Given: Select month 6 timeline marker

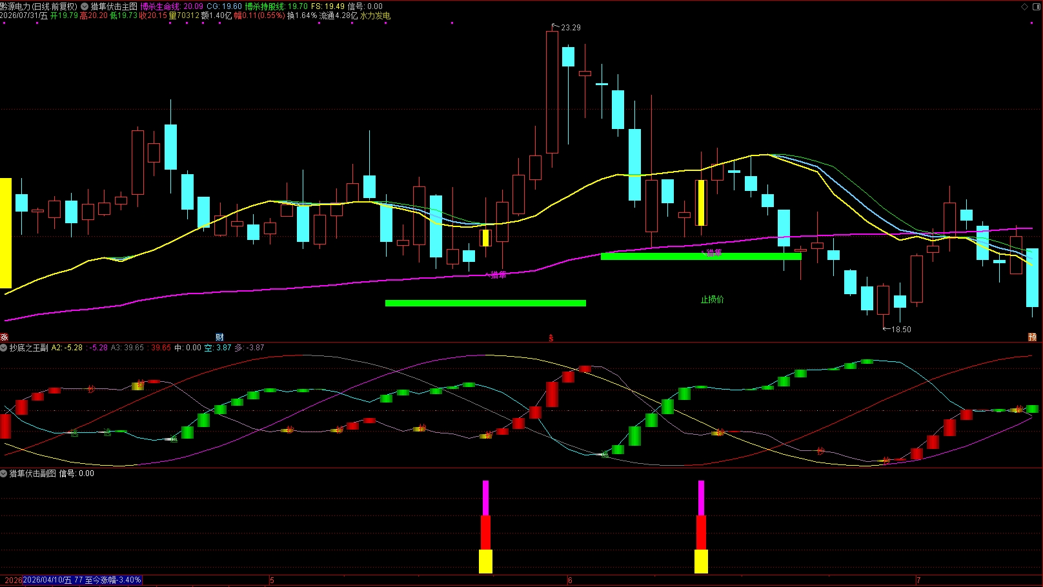Looking at the screenshot, I should tap(570, 581).
